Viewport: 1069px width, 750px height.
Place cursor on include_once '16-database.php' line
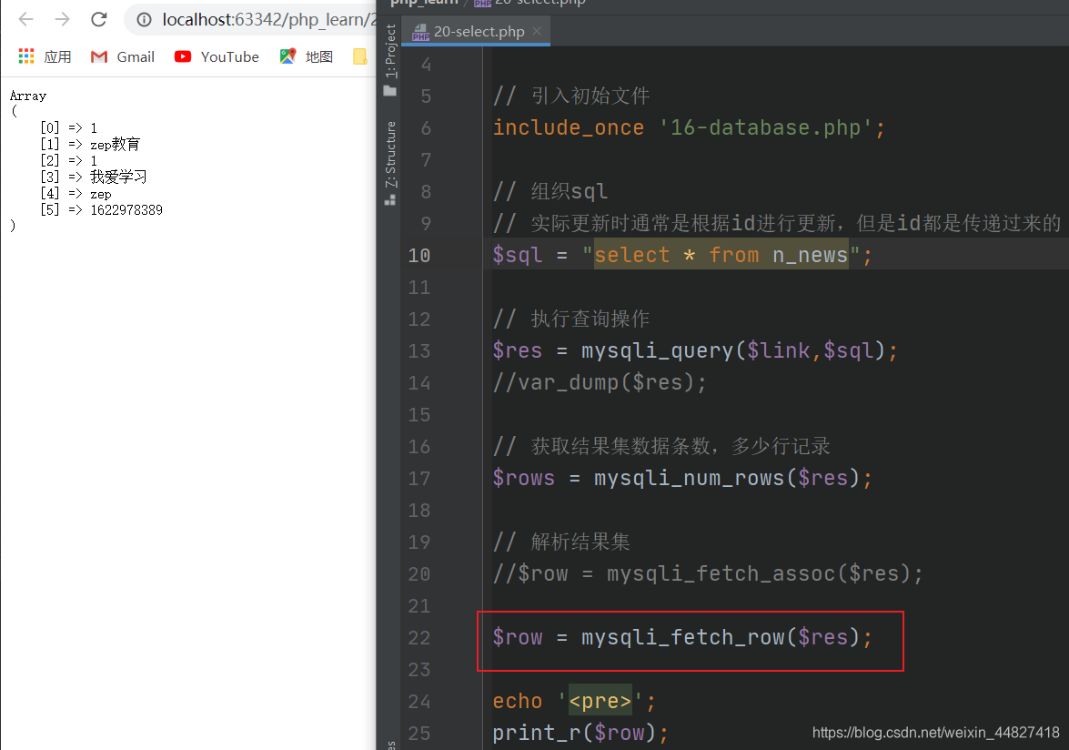click(x=689, y=127)
